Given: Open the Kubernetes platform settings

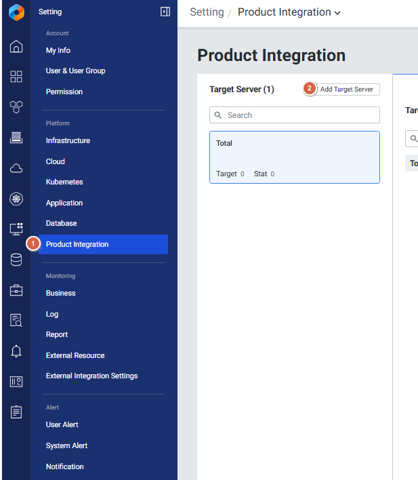Looking at the screenshot, I should click(64, 182).
